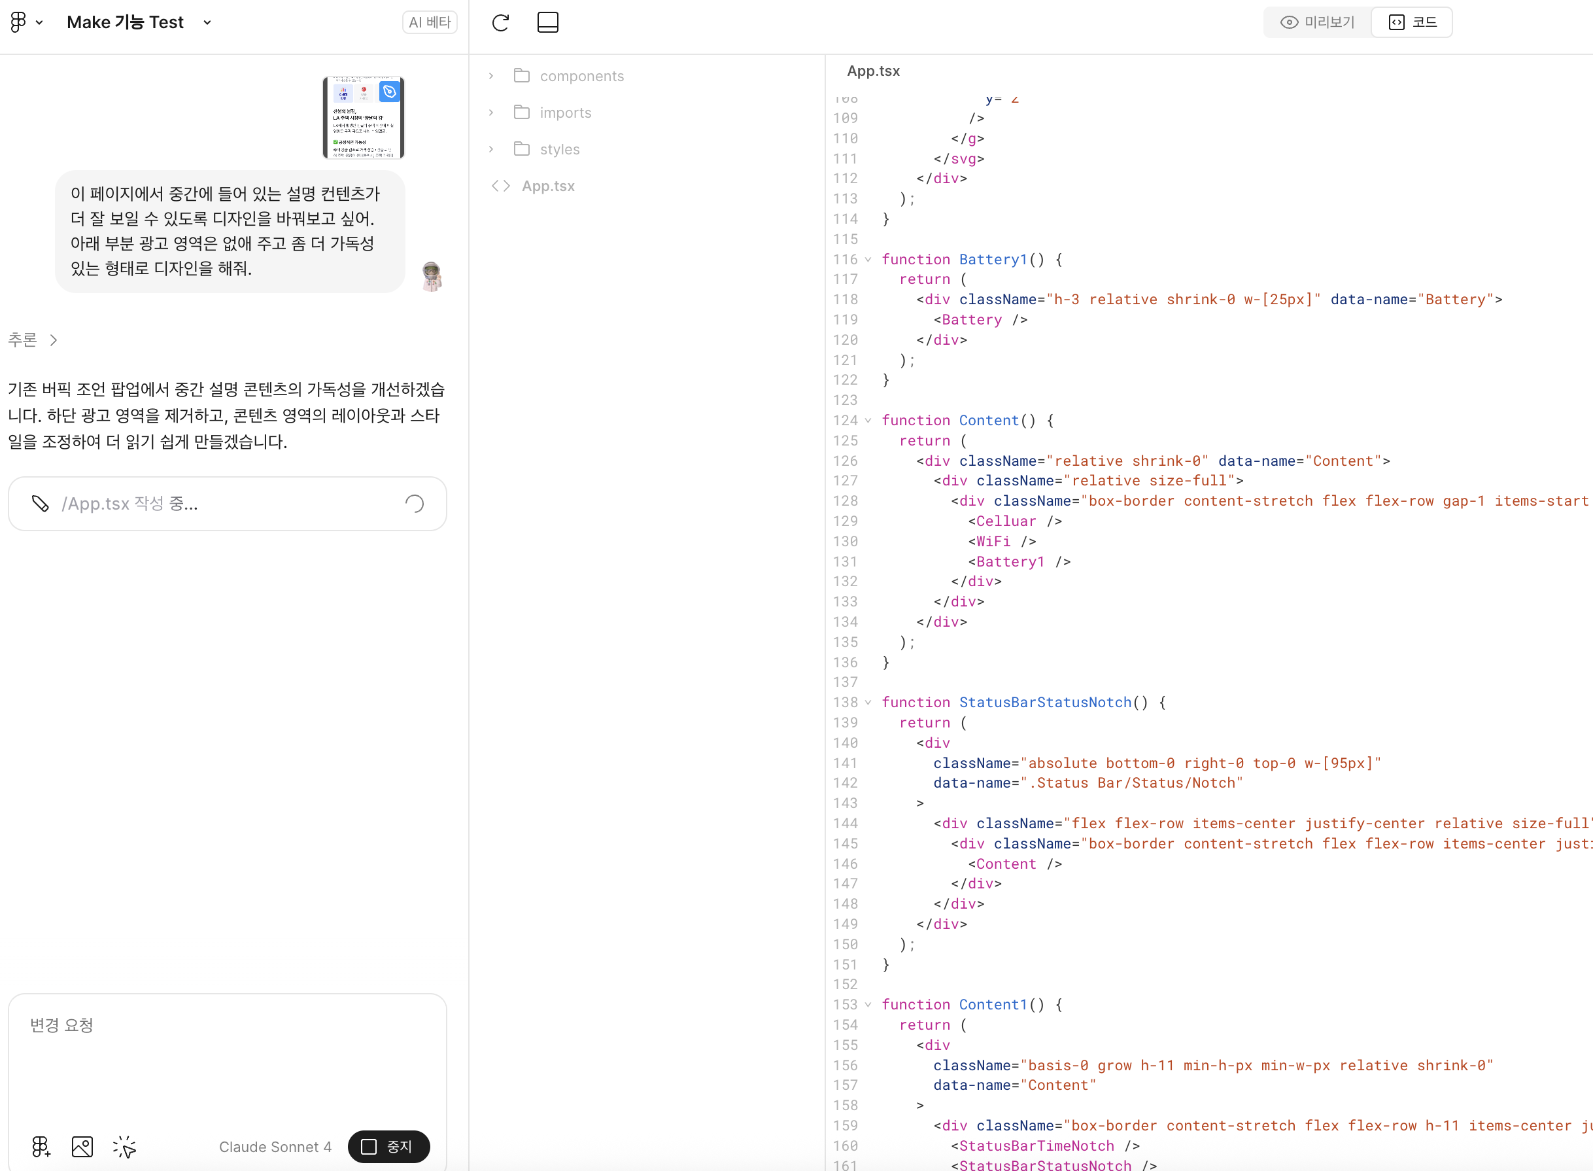The width and height of the screenshot is (1593, 1171).
Task: Collapse the Battery1 function fold arrow
Action: pyautogui.click(x=868, y=260)
